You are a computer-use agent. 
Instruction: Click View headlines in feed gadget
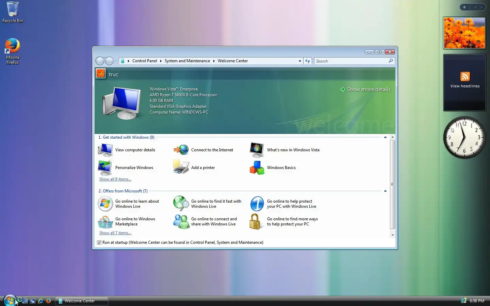[x=465, y=86]
